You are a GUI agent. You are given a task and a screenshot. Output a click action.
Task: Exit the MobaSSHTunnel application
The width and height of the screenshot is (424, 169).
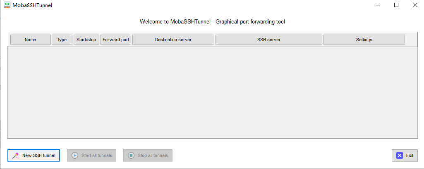[x=405, y=155]
